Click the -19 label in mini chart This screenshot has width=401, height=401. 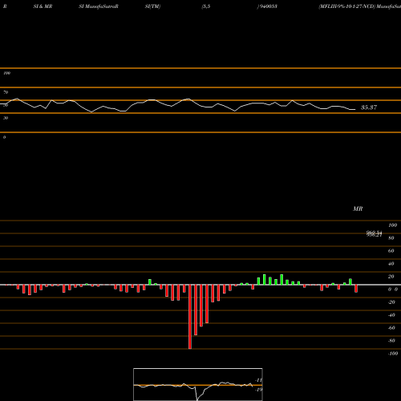(258, 390)
